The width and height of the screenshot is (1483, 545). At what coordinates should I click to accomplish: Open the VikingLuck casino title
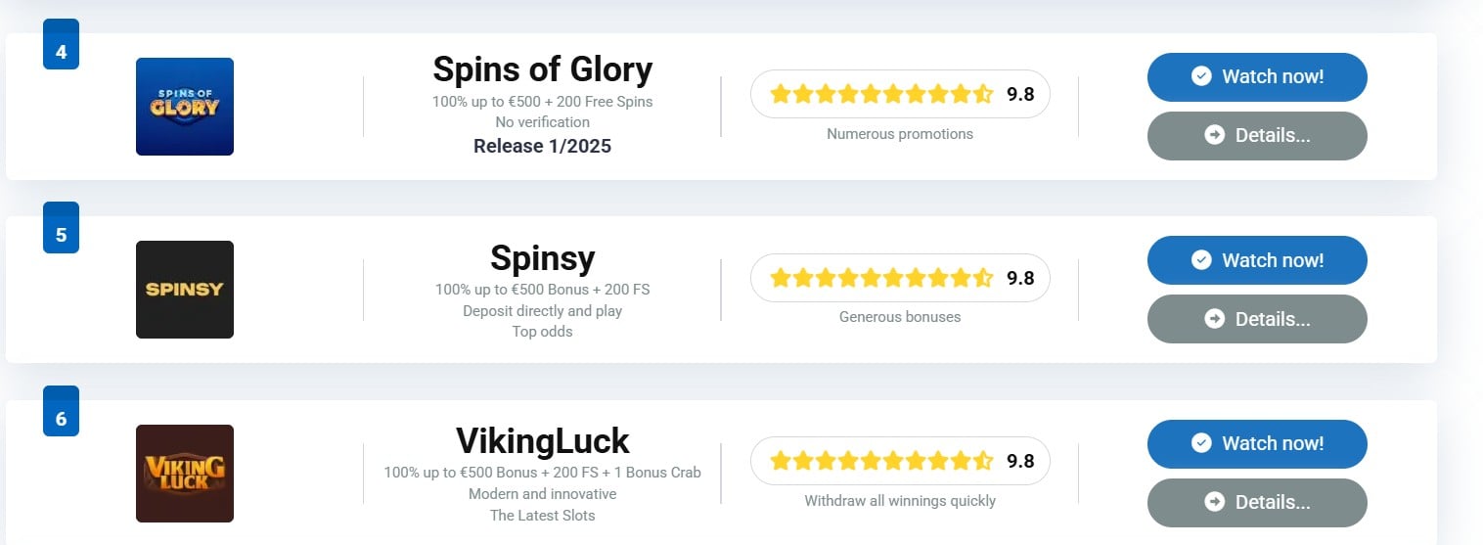[542, 441]
